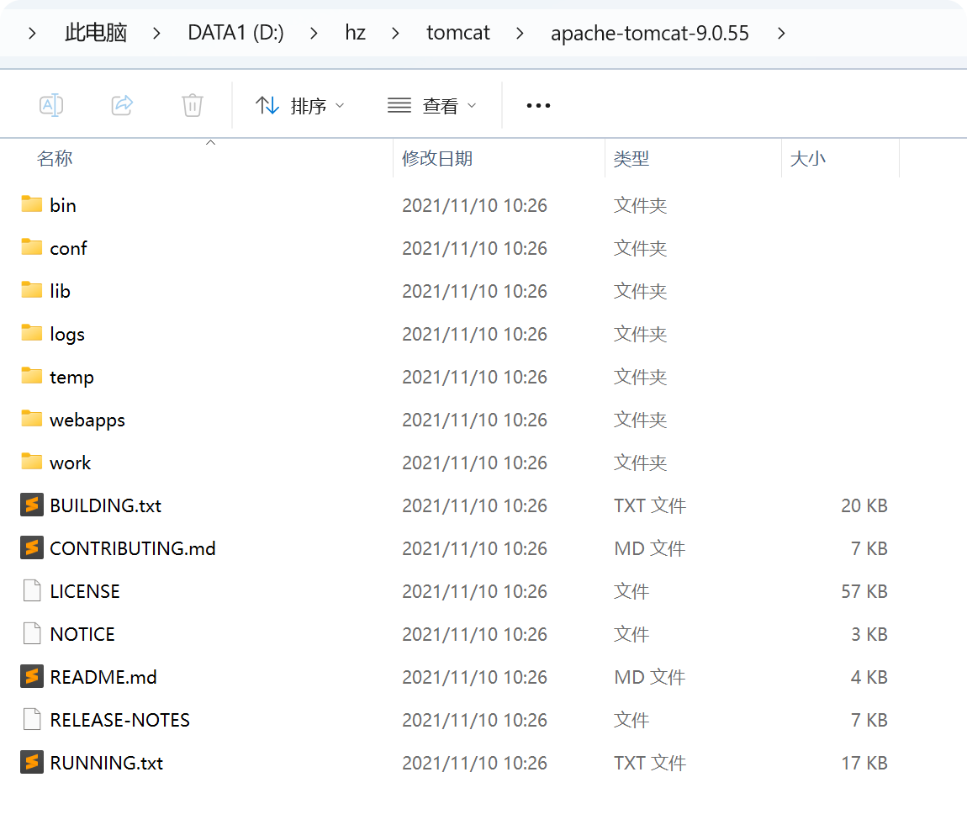Viewport: 967px width, 825px height.
Task: Open the three-dot more options menu
Action: pos(538,106)
